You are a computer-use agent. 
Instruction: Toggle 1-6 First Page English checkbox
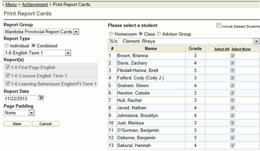click(8, 67)
